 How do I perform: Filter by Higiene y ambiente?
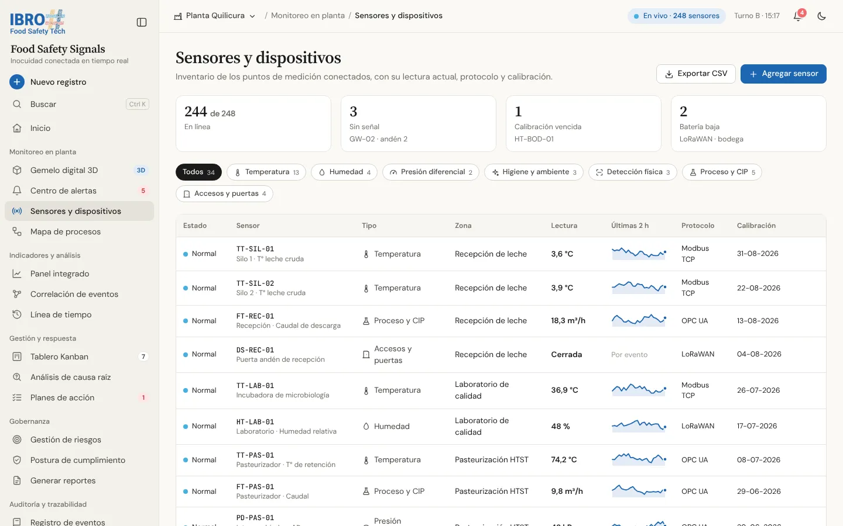(x=534, y=172)
